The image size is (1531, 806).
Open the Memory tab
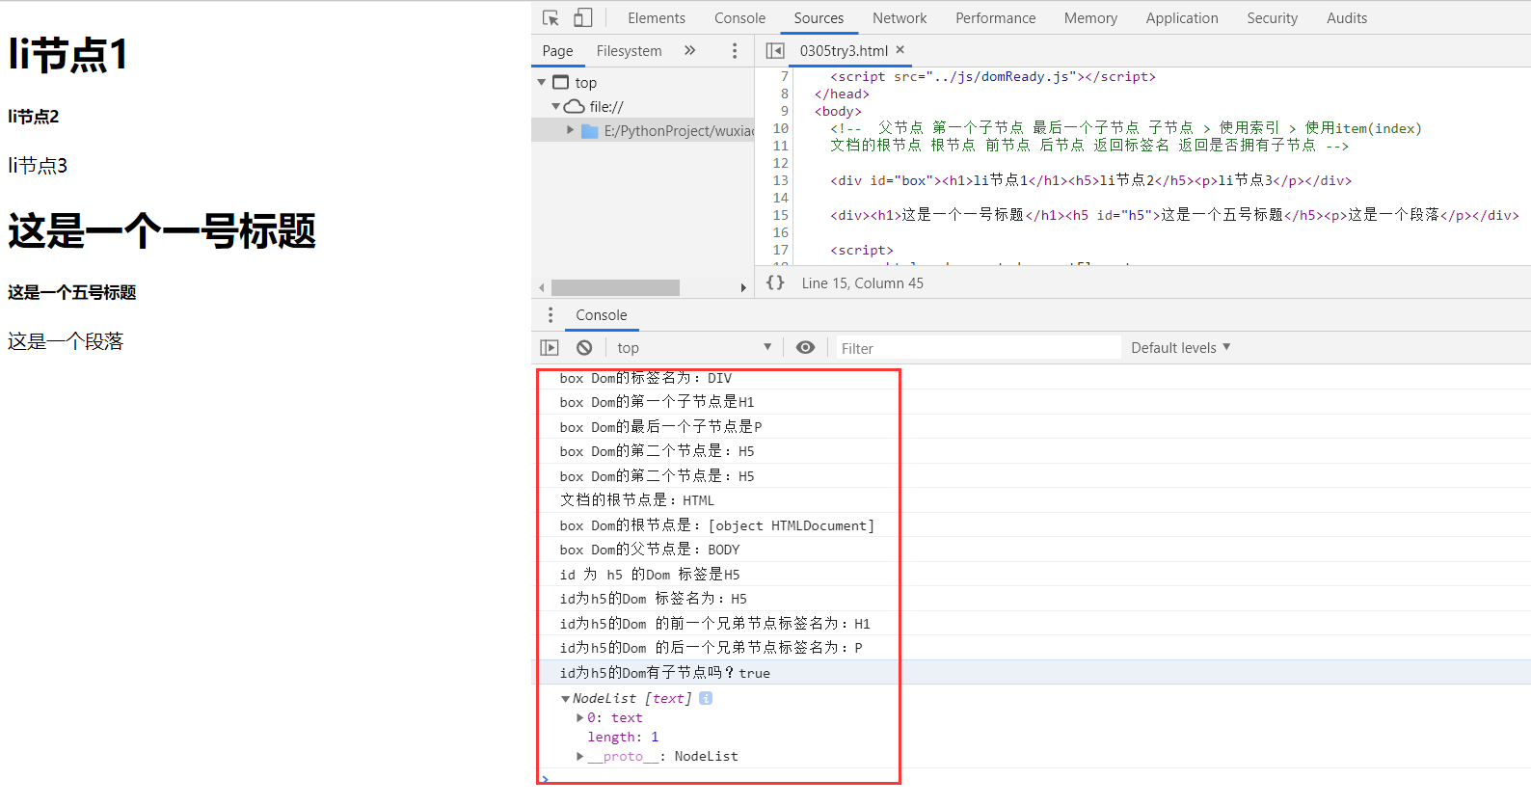click(1090, 18)
